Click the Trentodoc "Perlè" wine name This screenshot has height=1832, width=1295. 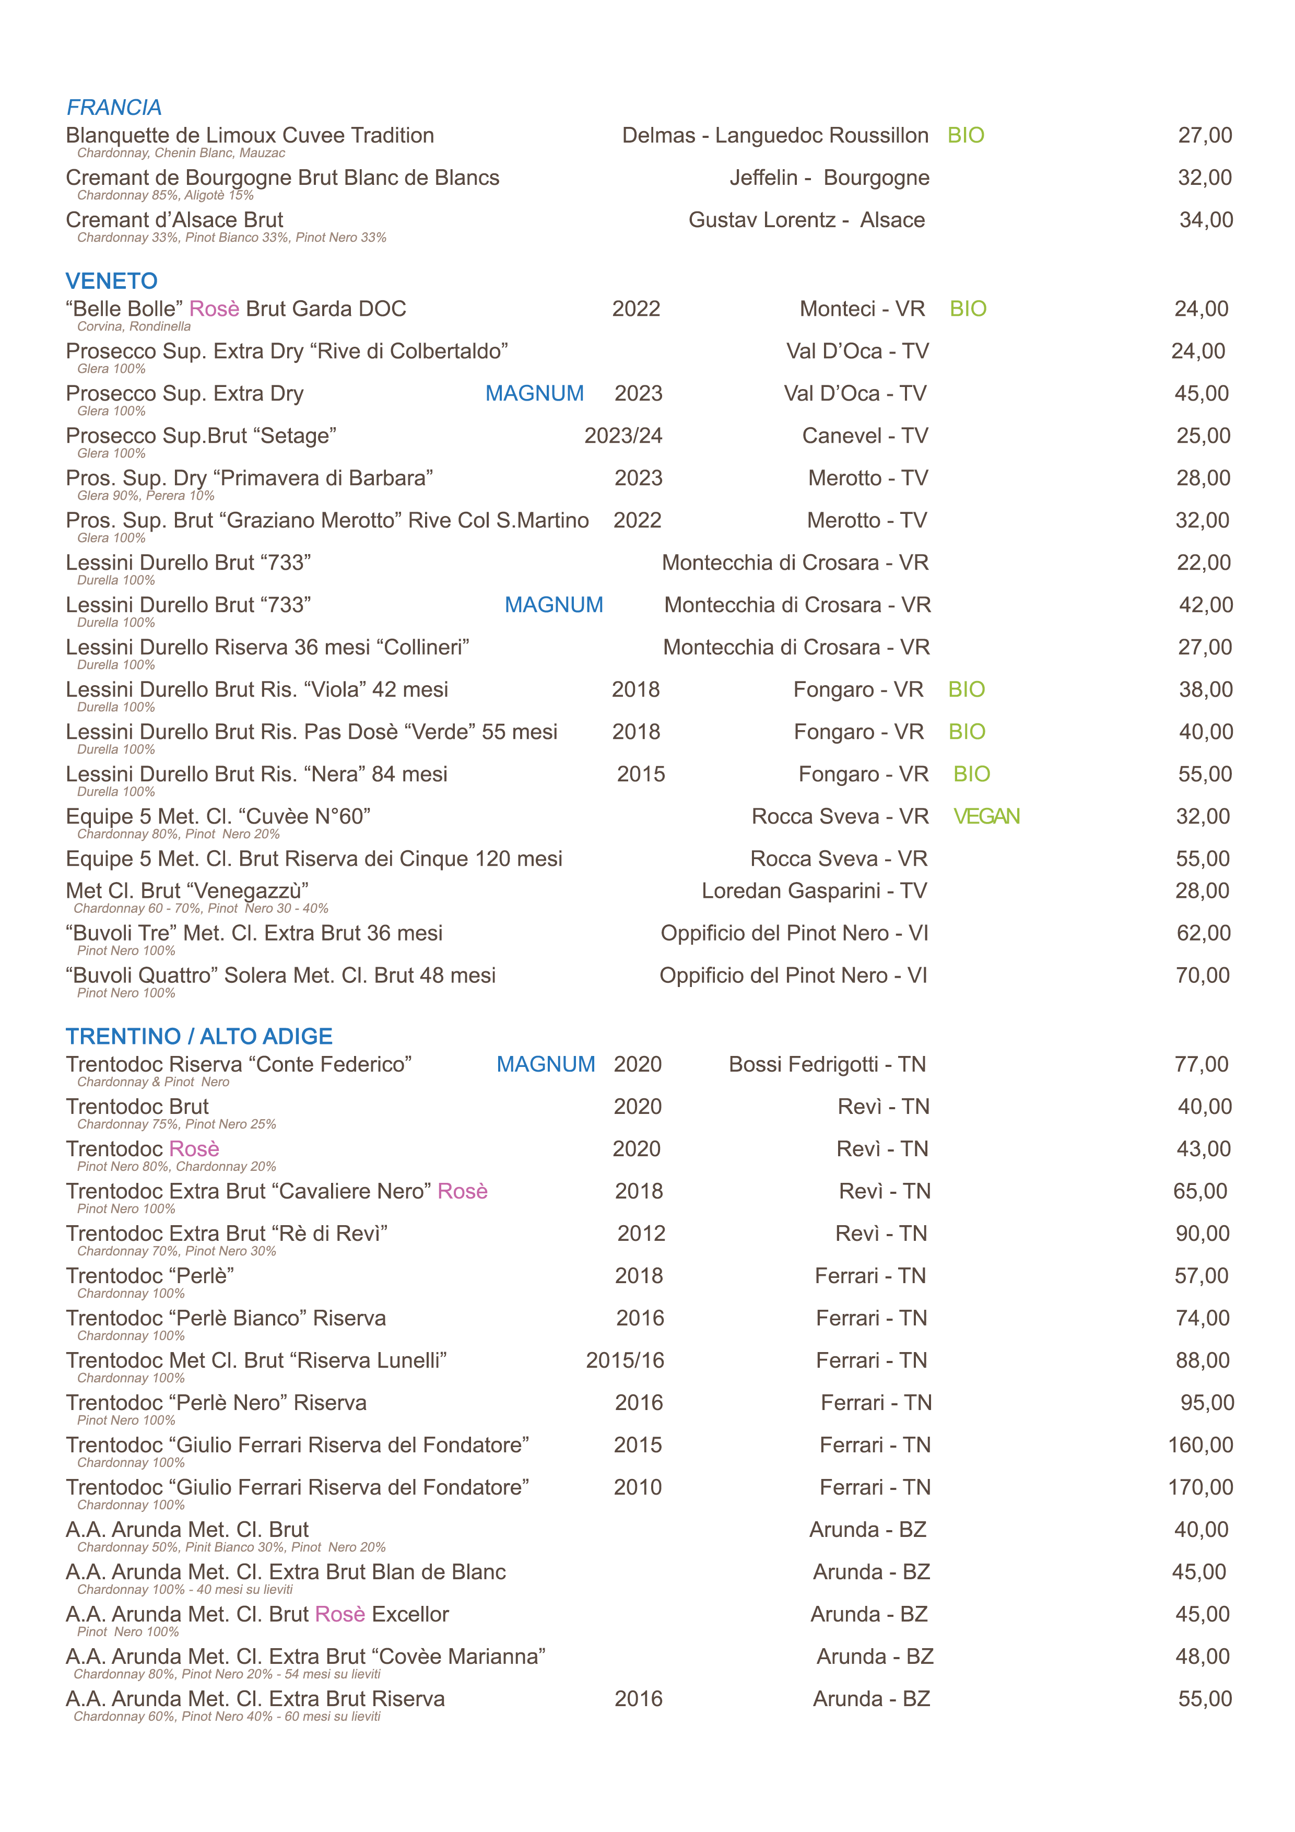pyautogui.click(x=150, y=1276)
